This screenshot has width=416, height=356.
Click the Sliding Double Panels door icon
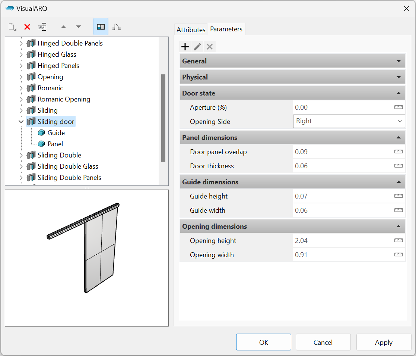point(31,177)
